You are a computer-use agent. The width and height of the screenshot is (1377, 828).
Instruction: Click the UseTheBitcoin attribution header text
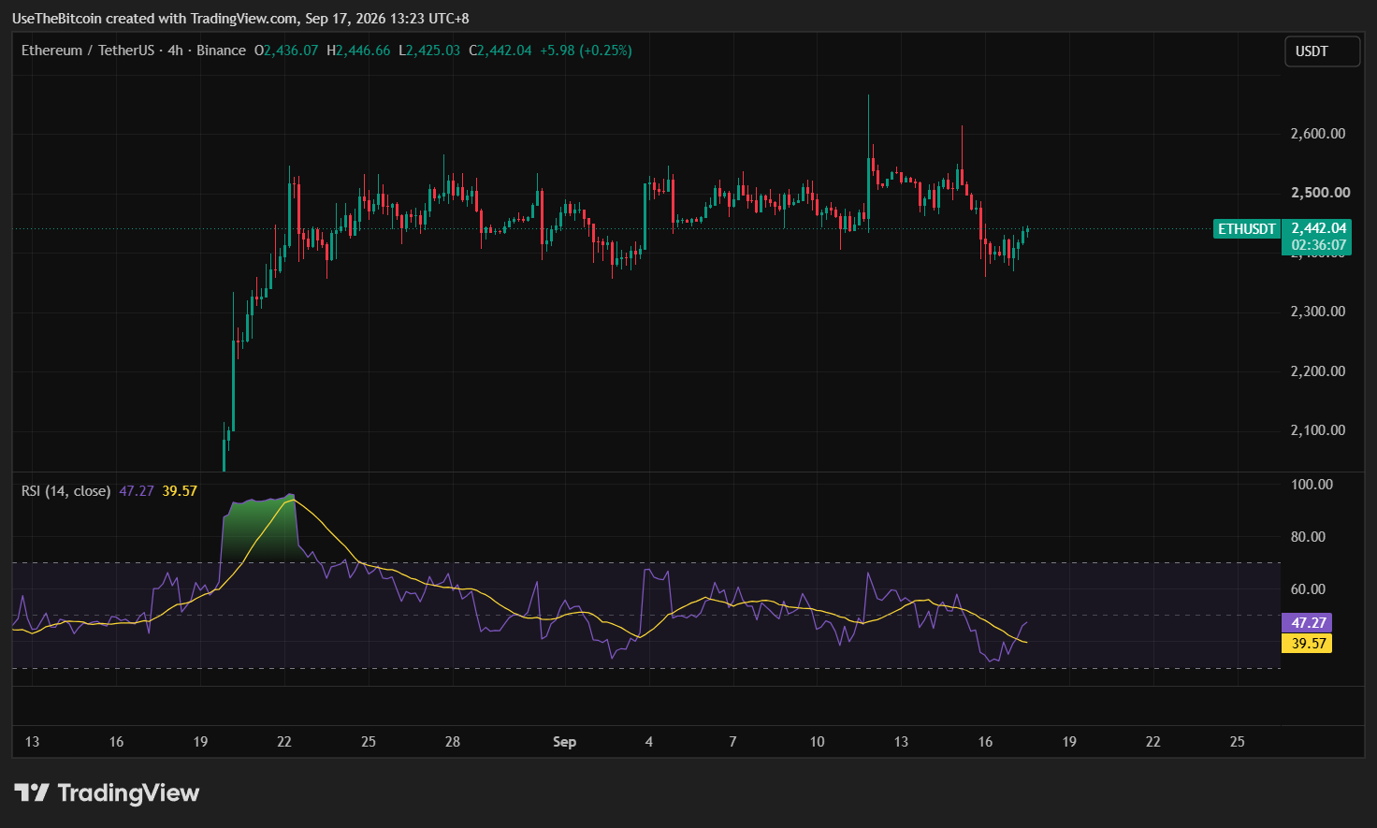(x=240, y=19)
